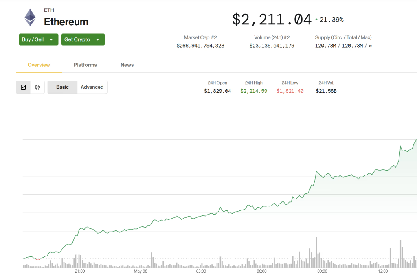The height and width of the screenshot is (278, 417).
Task: Click the 06:00 time axis label
Action: click(262, 271)
